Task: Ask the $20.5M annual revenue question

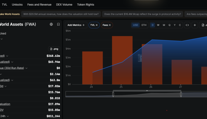Action: (61, 14)
